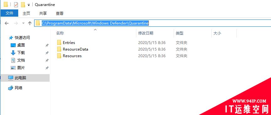Click the 2020/5/15 8:36 date of Resources
This screenshot has height=115, width=271.
click(x=152, y=56)
